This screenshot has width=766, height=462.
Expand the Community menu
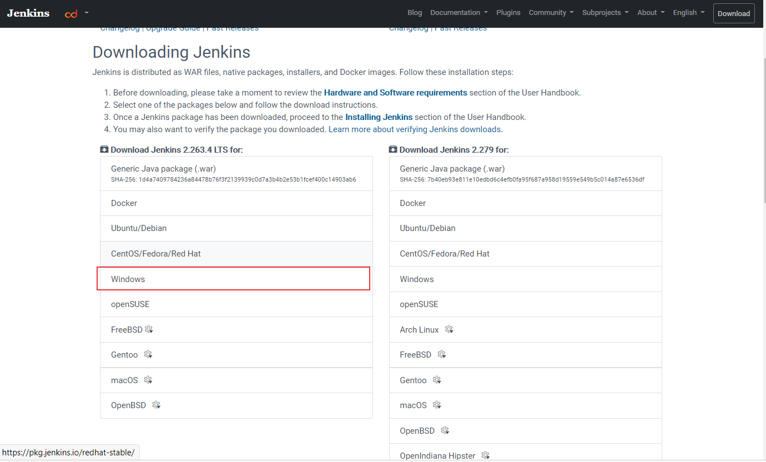pos(551,13)
